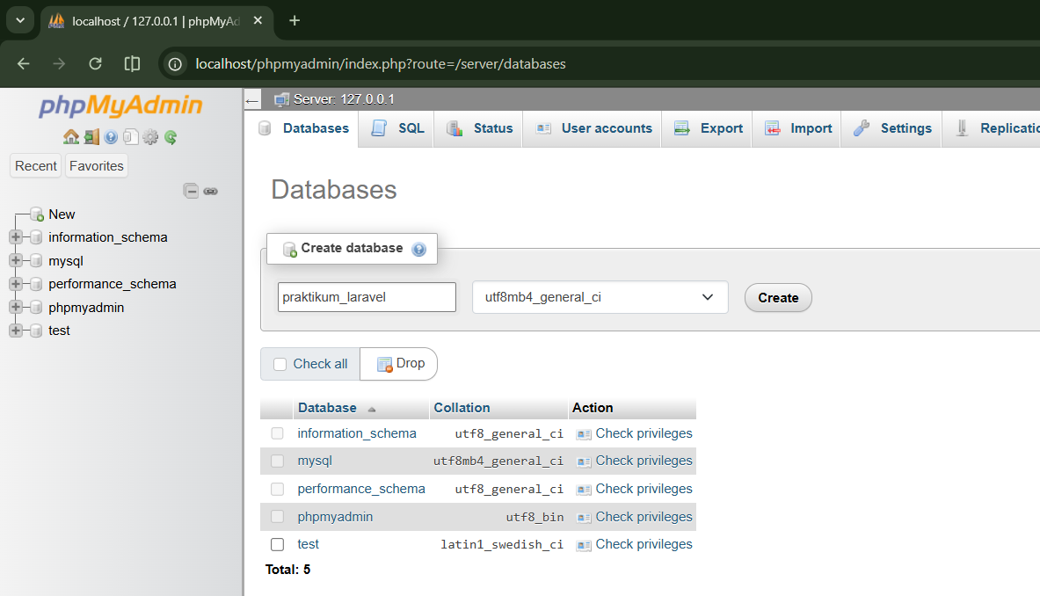Open the MySQL documentation pages icon
Image resolution: width=1040 pixels, height=596 pixels.
coord(131,137)
